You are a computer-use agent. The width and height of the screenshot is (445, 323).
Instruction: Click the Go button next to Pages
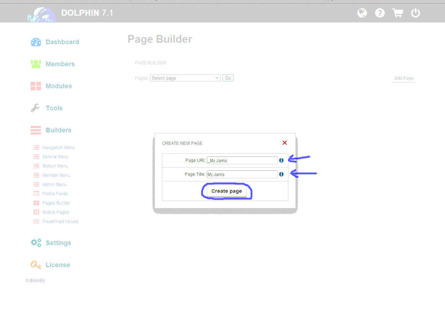(x=228, y=78)
